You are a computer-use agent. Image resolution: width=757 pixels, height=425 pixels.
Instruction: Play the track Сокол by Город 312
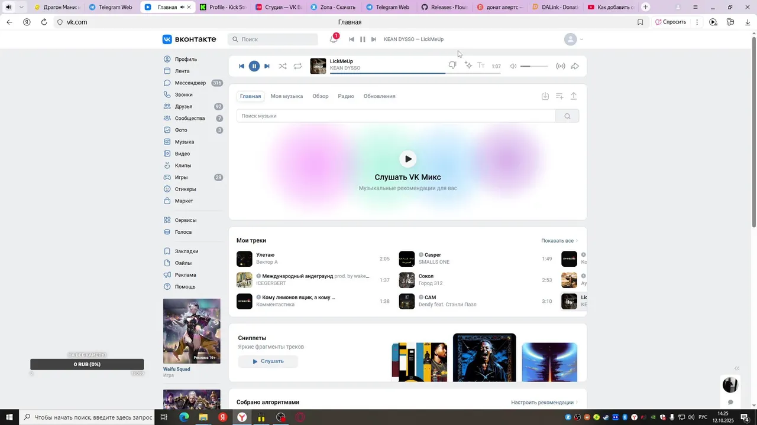pyautogui.click(x=407, y=280)
